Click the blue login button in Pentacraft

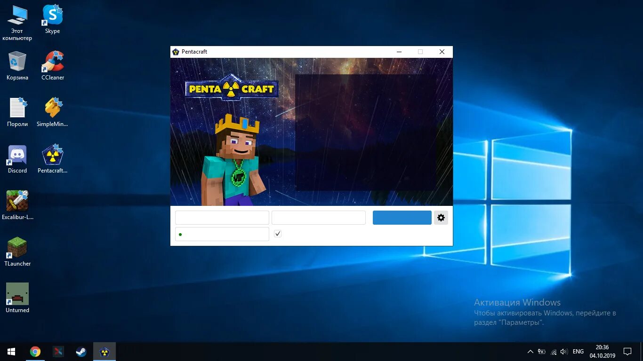tap(402, 218)
